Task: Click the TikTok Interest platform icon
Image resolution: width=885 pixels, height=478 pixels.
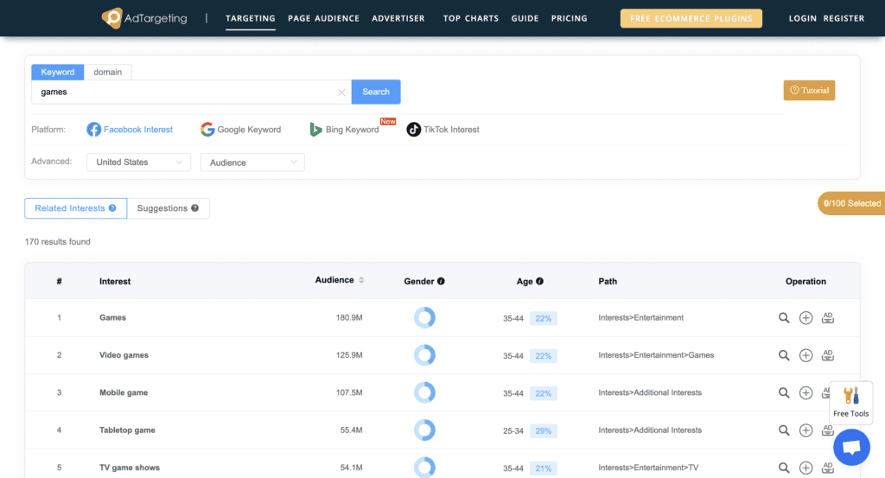Action: click(414, 130)
